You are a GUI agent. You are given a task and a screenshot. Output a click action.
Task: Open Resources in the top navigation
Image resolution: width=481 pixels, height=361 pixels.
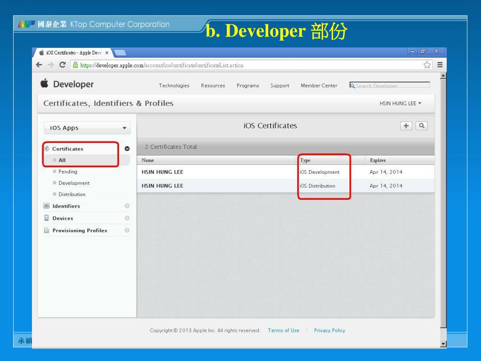[213, 86]
